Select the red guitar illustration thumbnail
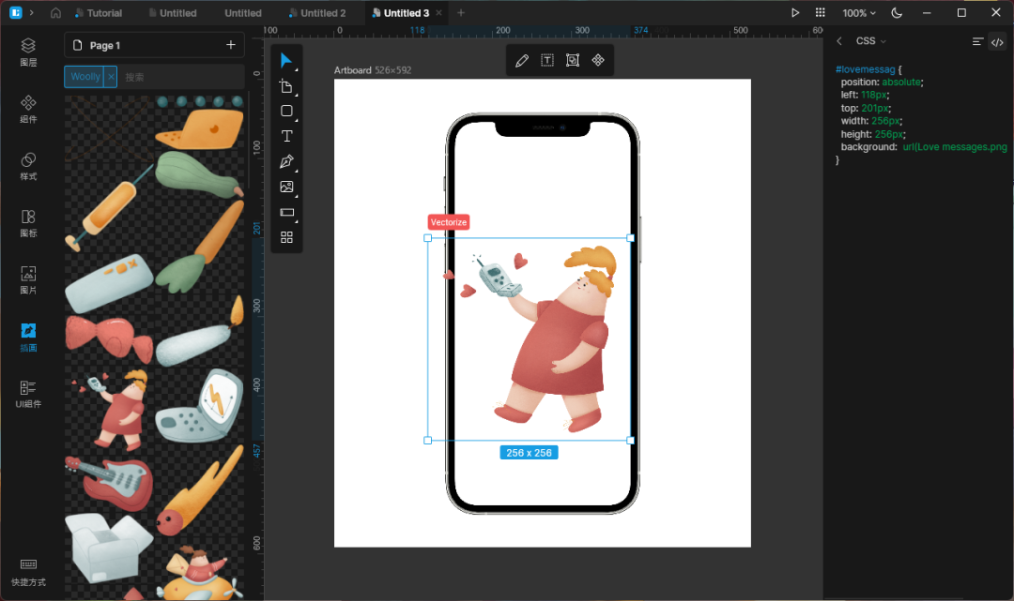The image size is (1014, 601). click(110, 481)
